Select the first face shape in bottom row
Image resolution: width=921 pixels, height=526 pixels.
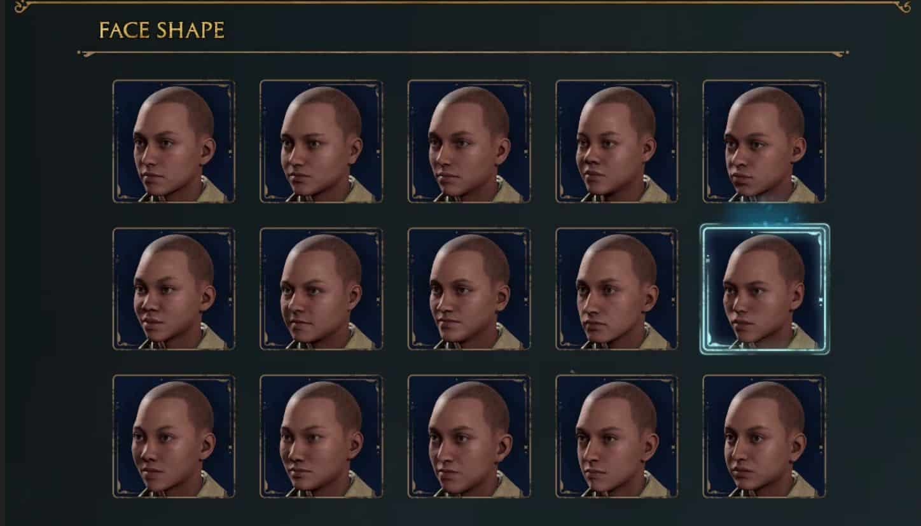point(174,436)
